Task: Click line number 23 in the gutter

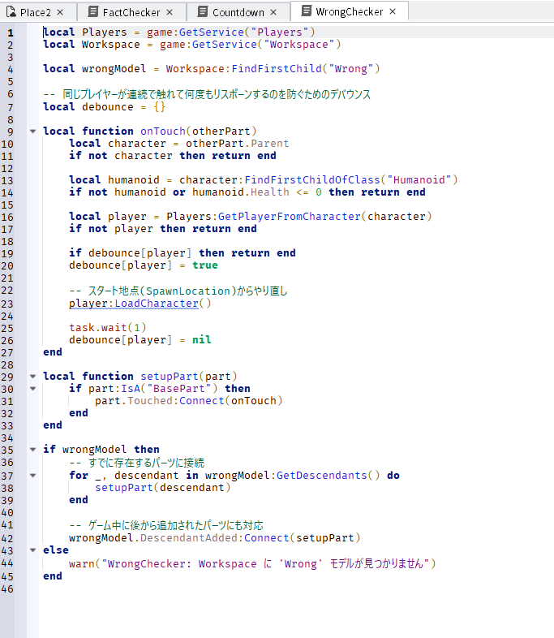Action: [x=7, y=304]
